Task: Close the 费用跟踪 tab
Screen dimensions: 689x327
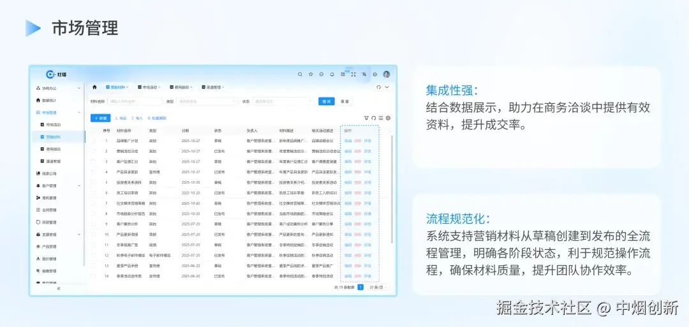Action: (191, 87)
